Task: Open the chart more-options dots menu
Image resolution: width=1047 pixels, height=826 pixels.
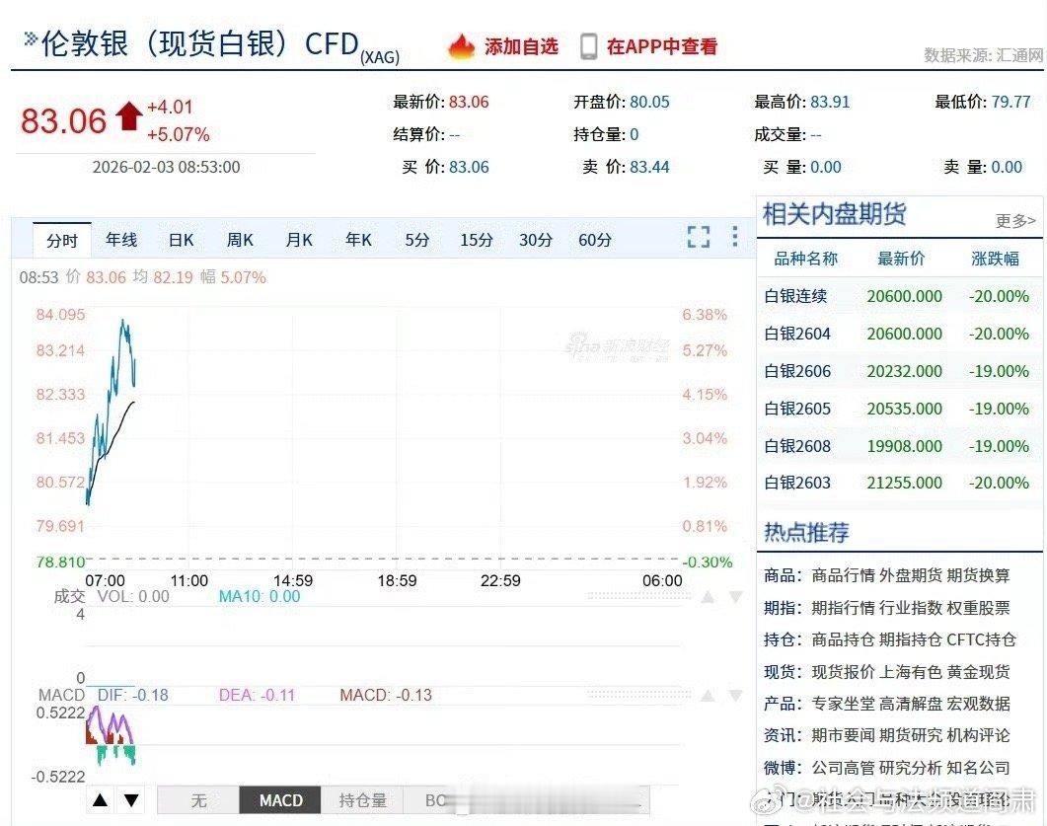Action: pyautogui.click(x=734, y=237)
